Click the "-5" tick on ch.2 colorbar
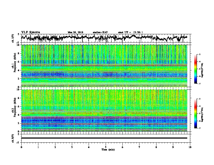Image resolution: width=214 pixels, height=165 pixels. (199, 114)
